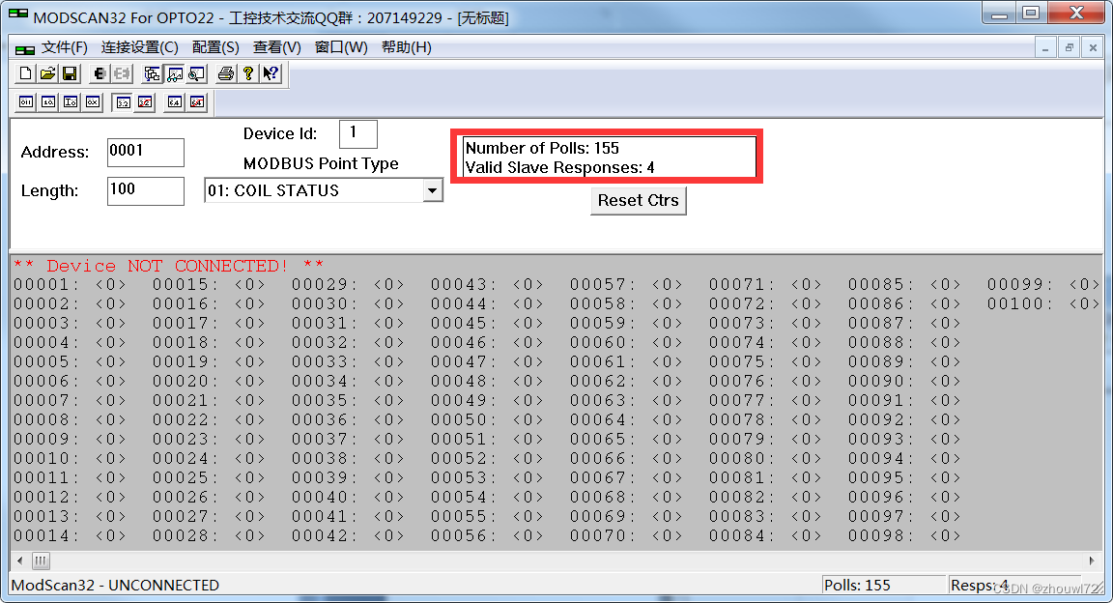This screenshot has height=603, width=1113.
Task: Click the Address input field
Action: pyautogui.click(x=146, y=152)
